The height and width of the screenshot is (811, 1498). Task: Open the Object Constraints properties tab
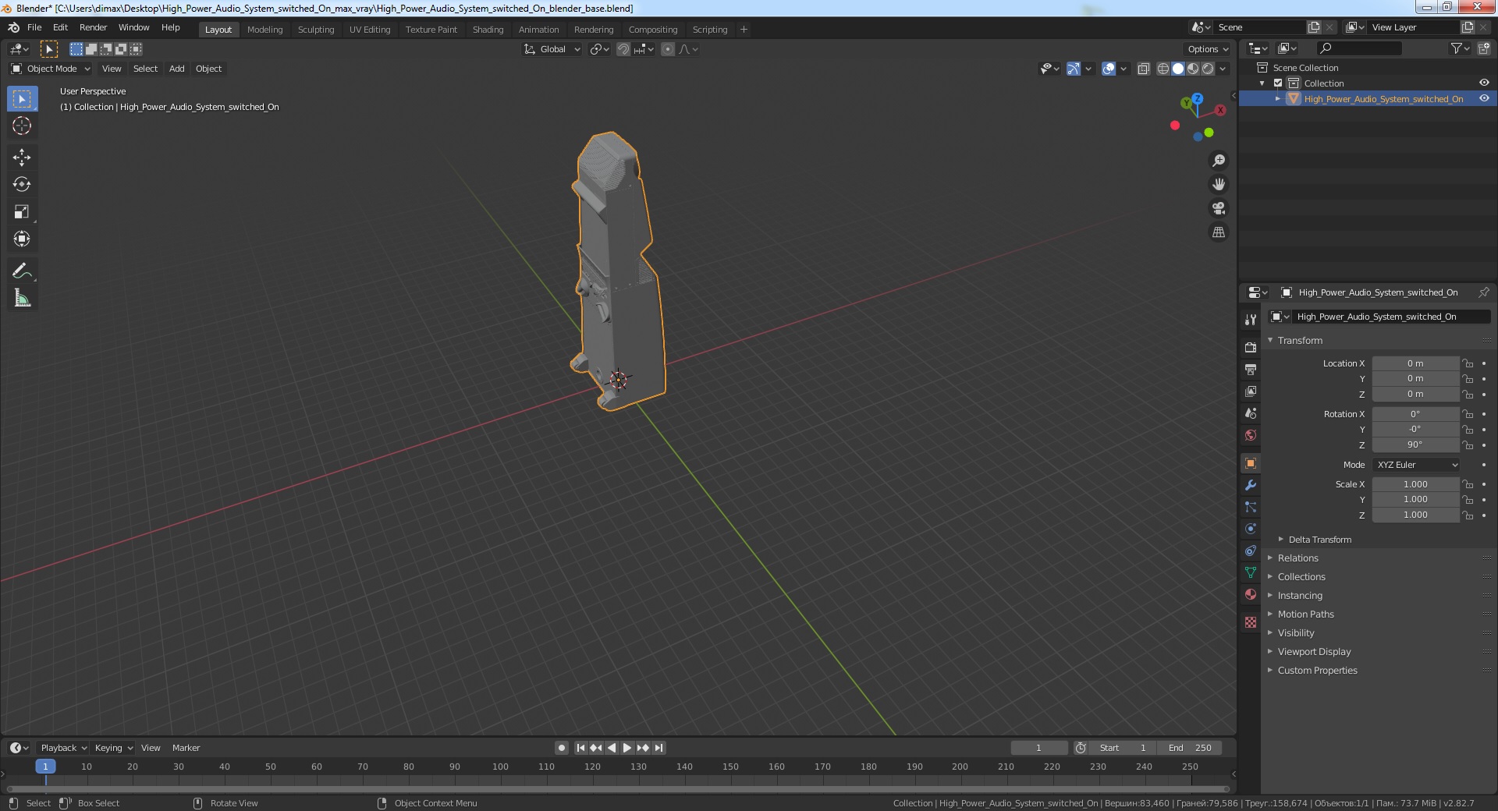(x=1251, y=551)
